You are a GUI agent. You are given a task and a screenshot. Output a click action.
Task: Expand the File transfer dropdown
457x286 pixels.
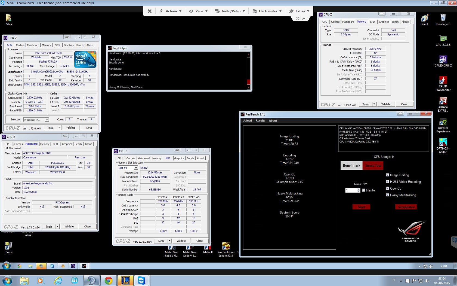[267, 11]
